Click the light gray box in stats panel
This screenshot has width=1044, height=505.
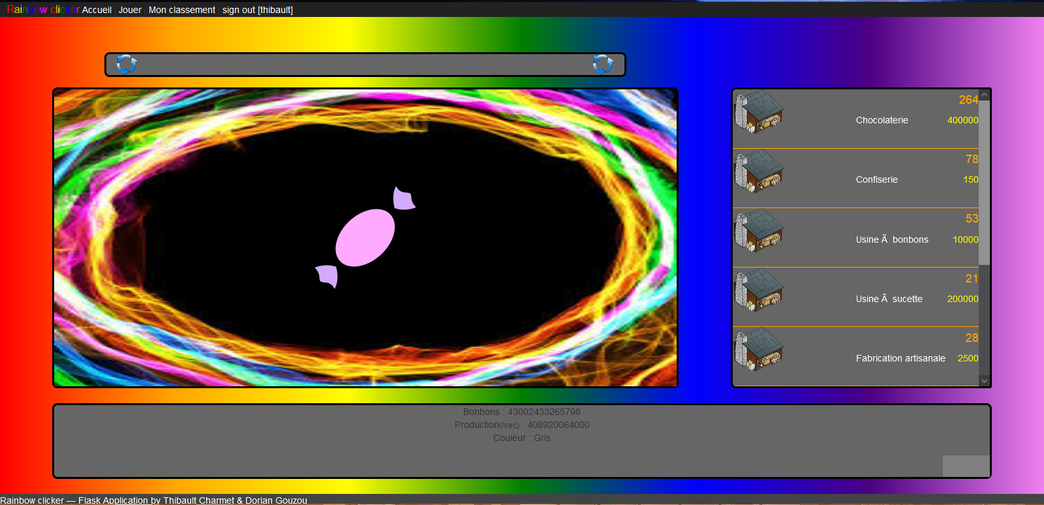tap(966, 466)
